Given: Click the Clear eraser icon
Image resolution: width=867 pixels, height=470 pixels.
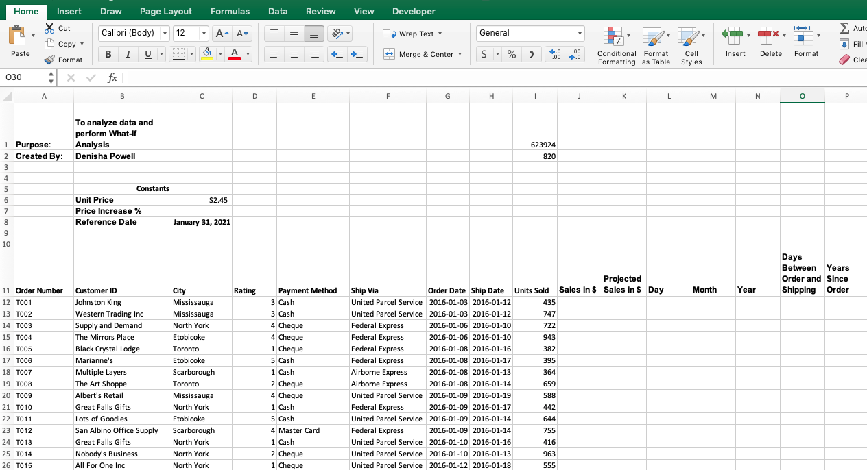Looking at the screenshot, I should coord(845,60).
